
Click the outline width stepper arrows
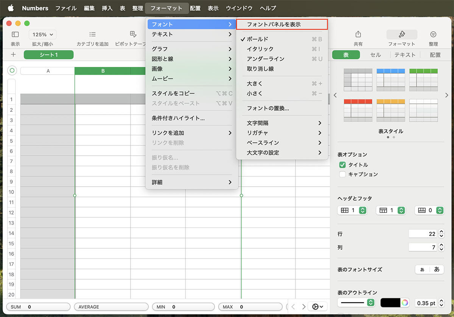[441, 303]
